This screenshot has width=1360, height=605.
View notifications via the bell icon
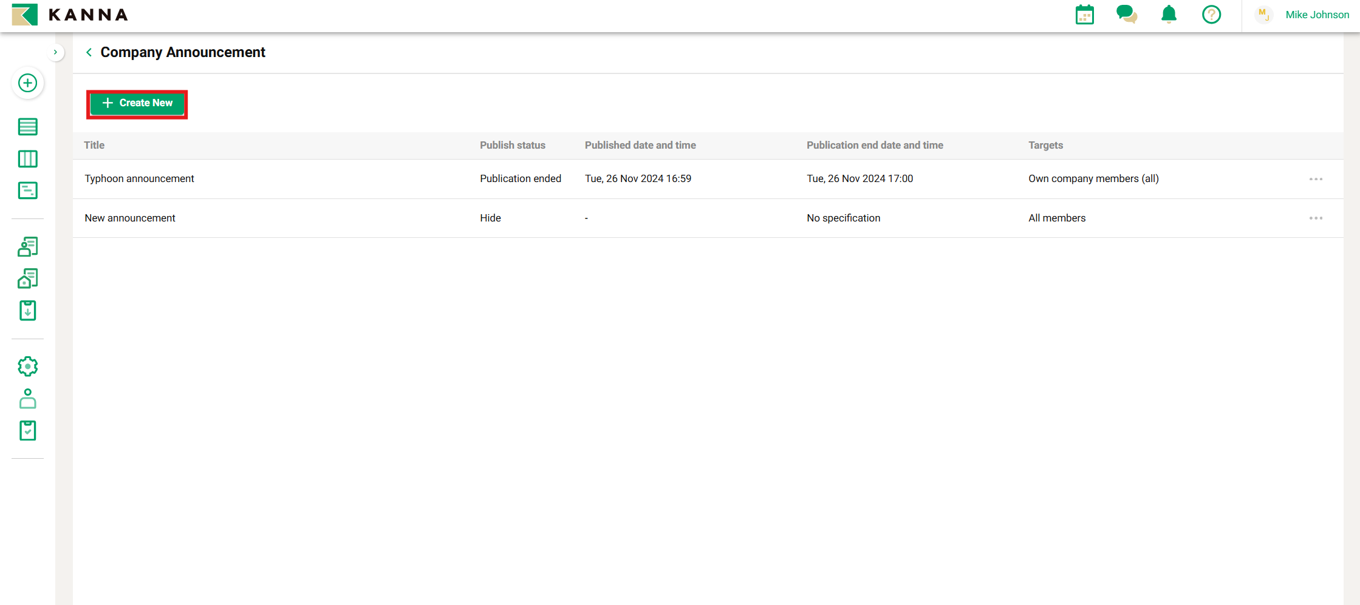(x=1169, y=15)
